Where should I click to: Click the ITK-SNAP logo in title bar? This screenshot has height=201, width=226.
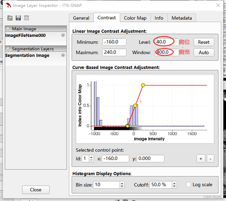[x=8, y=5]
